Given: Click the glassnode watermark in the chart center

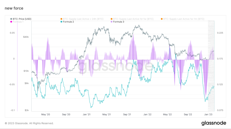Looking at the screenshot, I should point(115,67).
